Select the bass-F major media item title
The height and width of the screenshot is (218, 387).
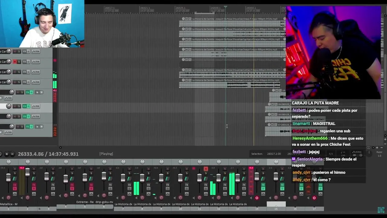234,19
